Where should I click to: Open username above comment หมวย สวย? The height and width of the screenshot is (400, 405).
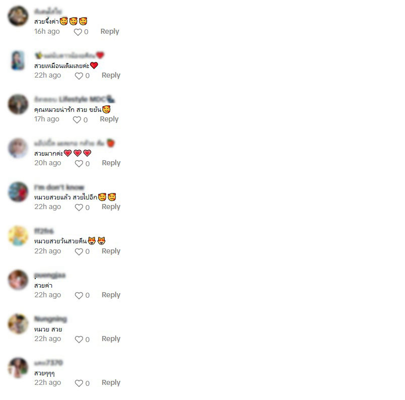pos(50,319)
